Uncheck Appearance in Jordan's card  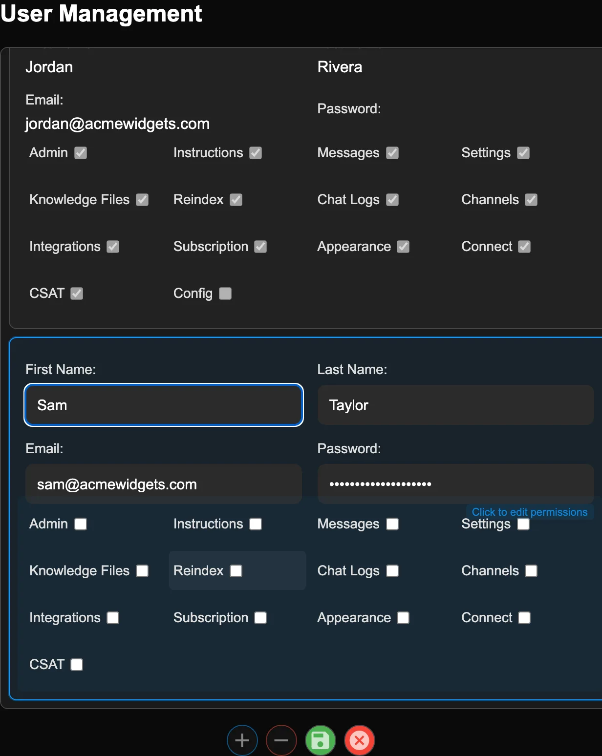click(x=403, y=247)
